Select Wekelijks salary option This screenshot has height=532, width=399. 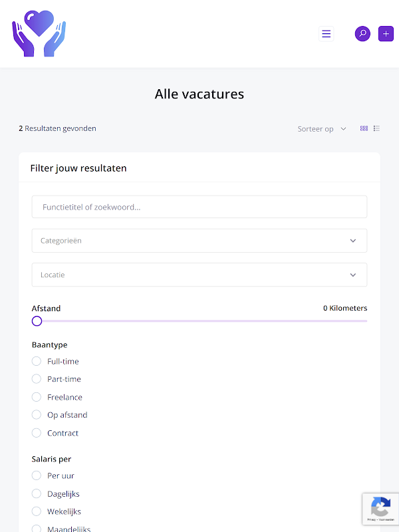(37, 511)
